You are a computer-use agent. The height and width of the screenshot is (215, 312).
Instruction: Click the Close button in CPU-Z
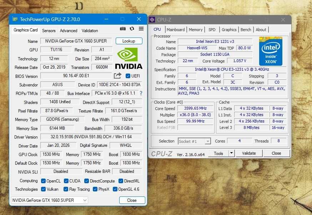point(276,153)
